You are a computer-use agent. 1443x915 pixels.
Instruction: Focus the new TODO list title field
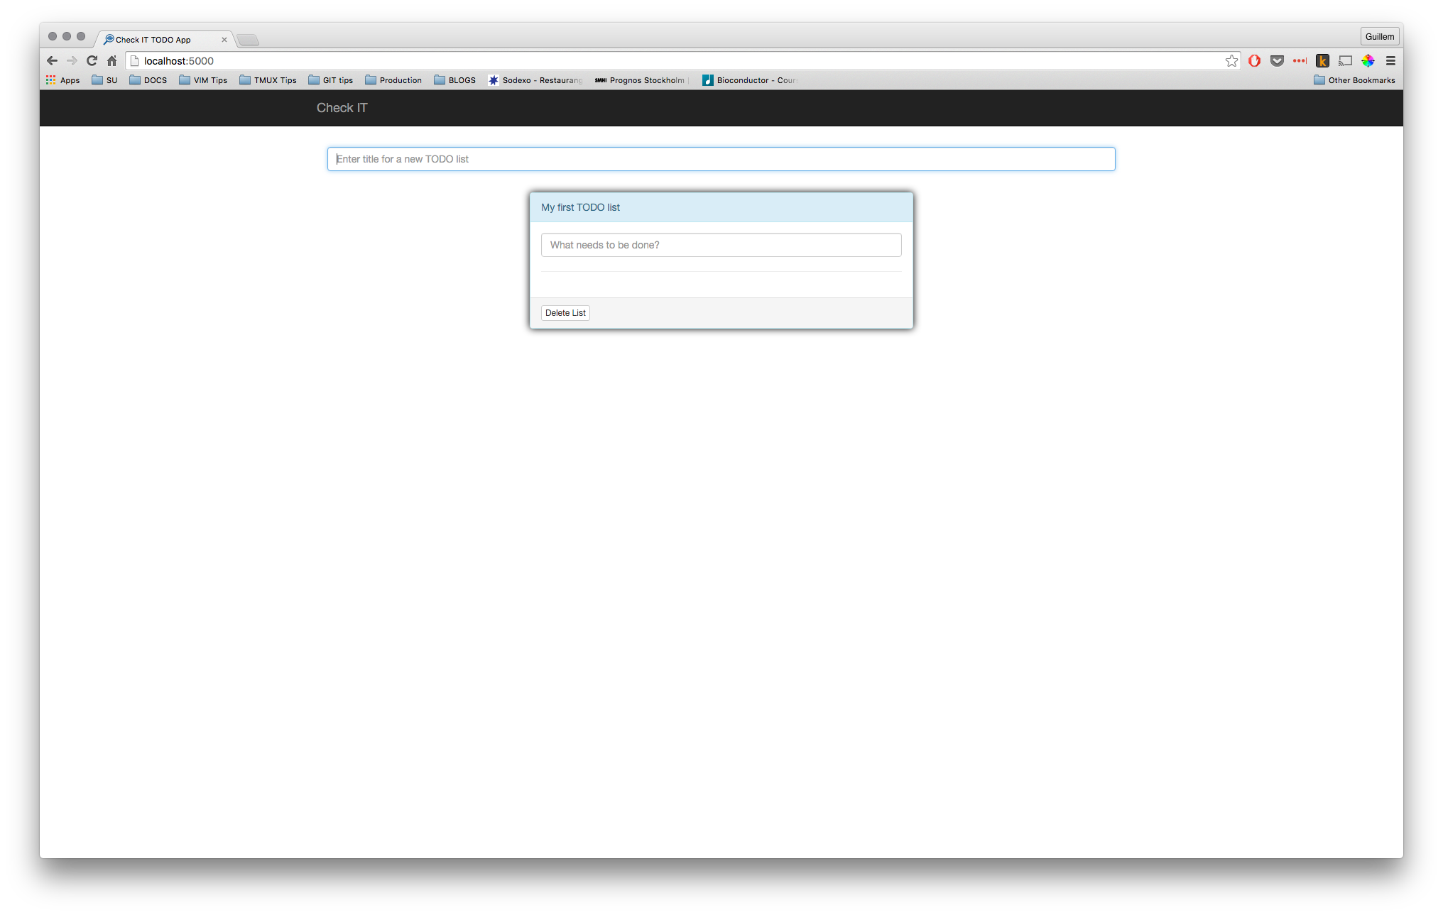point(721,159)
